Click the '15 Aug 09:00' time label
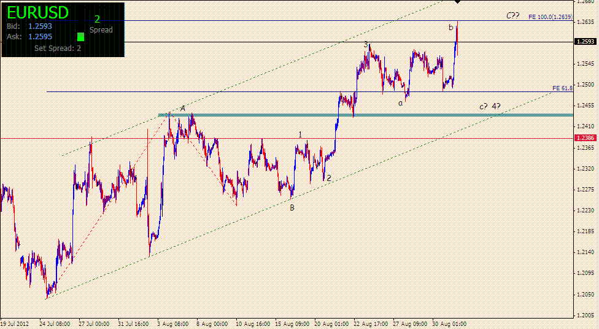This screenshot has height=329, width=599. coord(292,324)
